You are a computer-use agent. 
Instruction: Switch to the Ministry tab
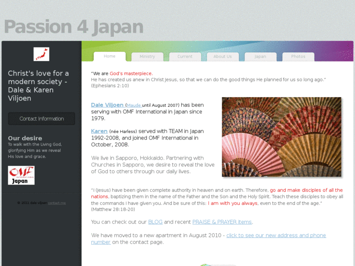coord(147,57)
